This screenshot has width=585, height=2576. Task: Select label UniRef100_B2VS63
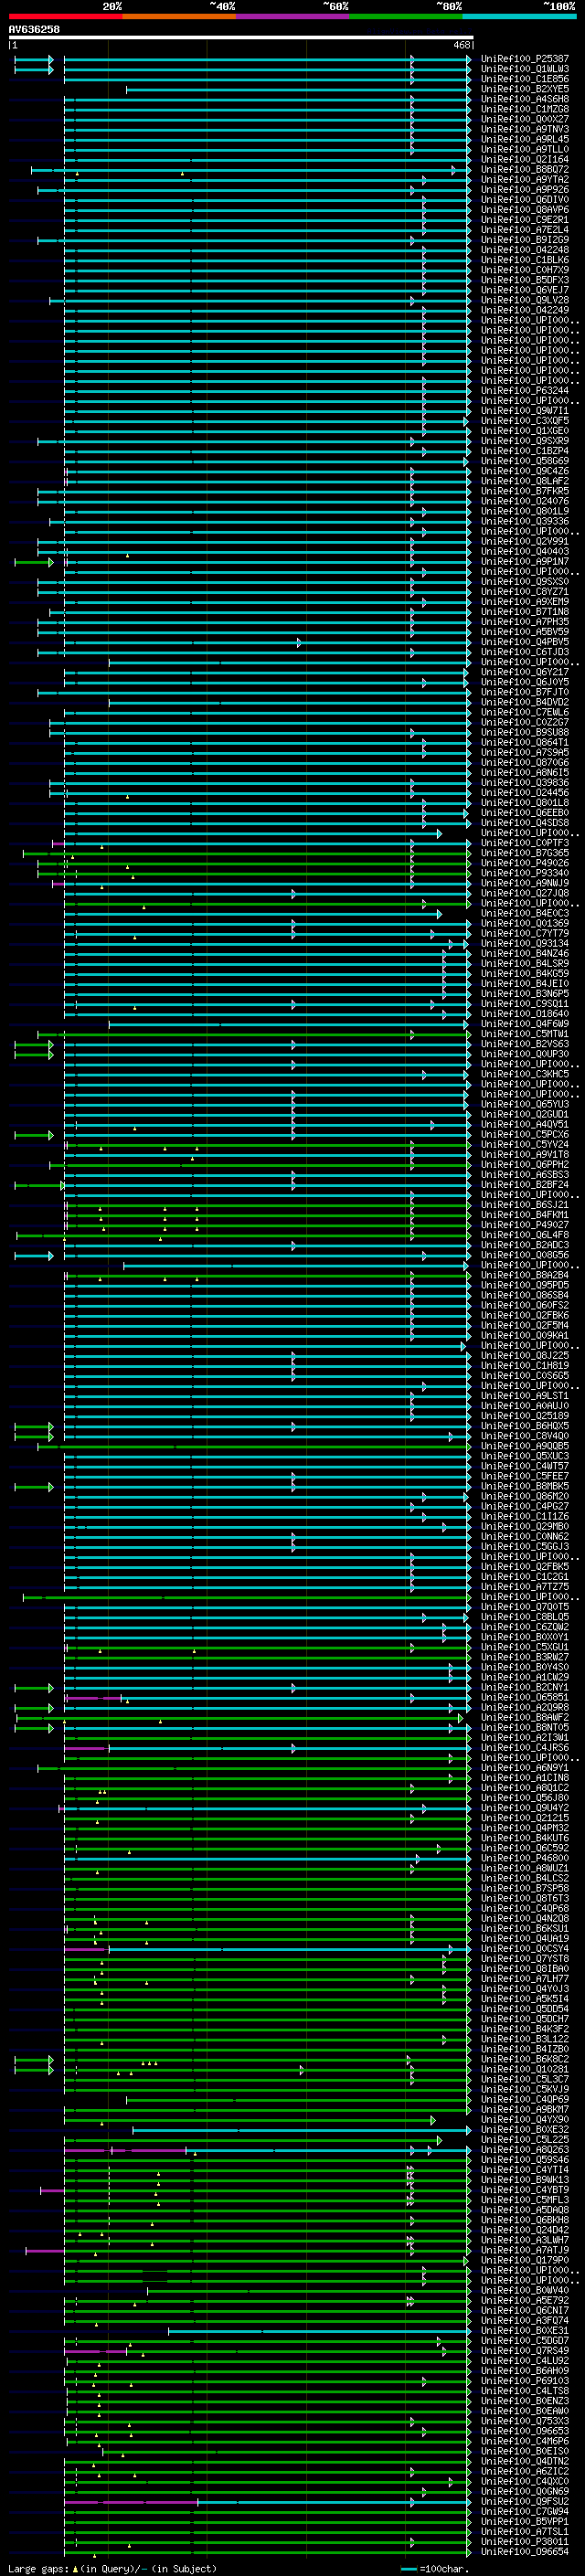(525, 1044)
